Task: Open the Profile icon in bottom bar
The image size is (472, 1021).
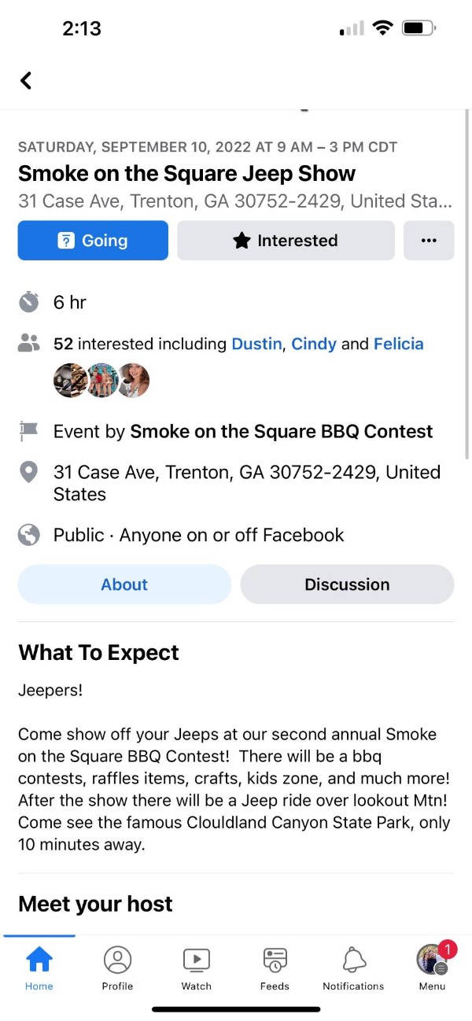Action: point(117,960)
